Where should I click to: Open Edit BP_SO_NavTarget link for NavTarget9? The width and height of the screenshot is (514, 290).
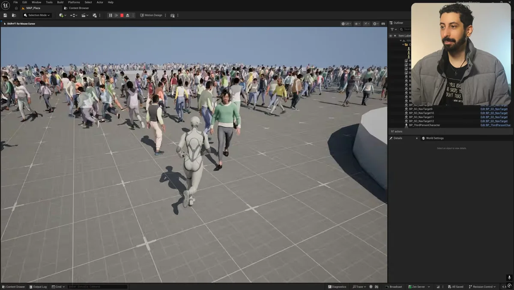click(x=494, y=109)
